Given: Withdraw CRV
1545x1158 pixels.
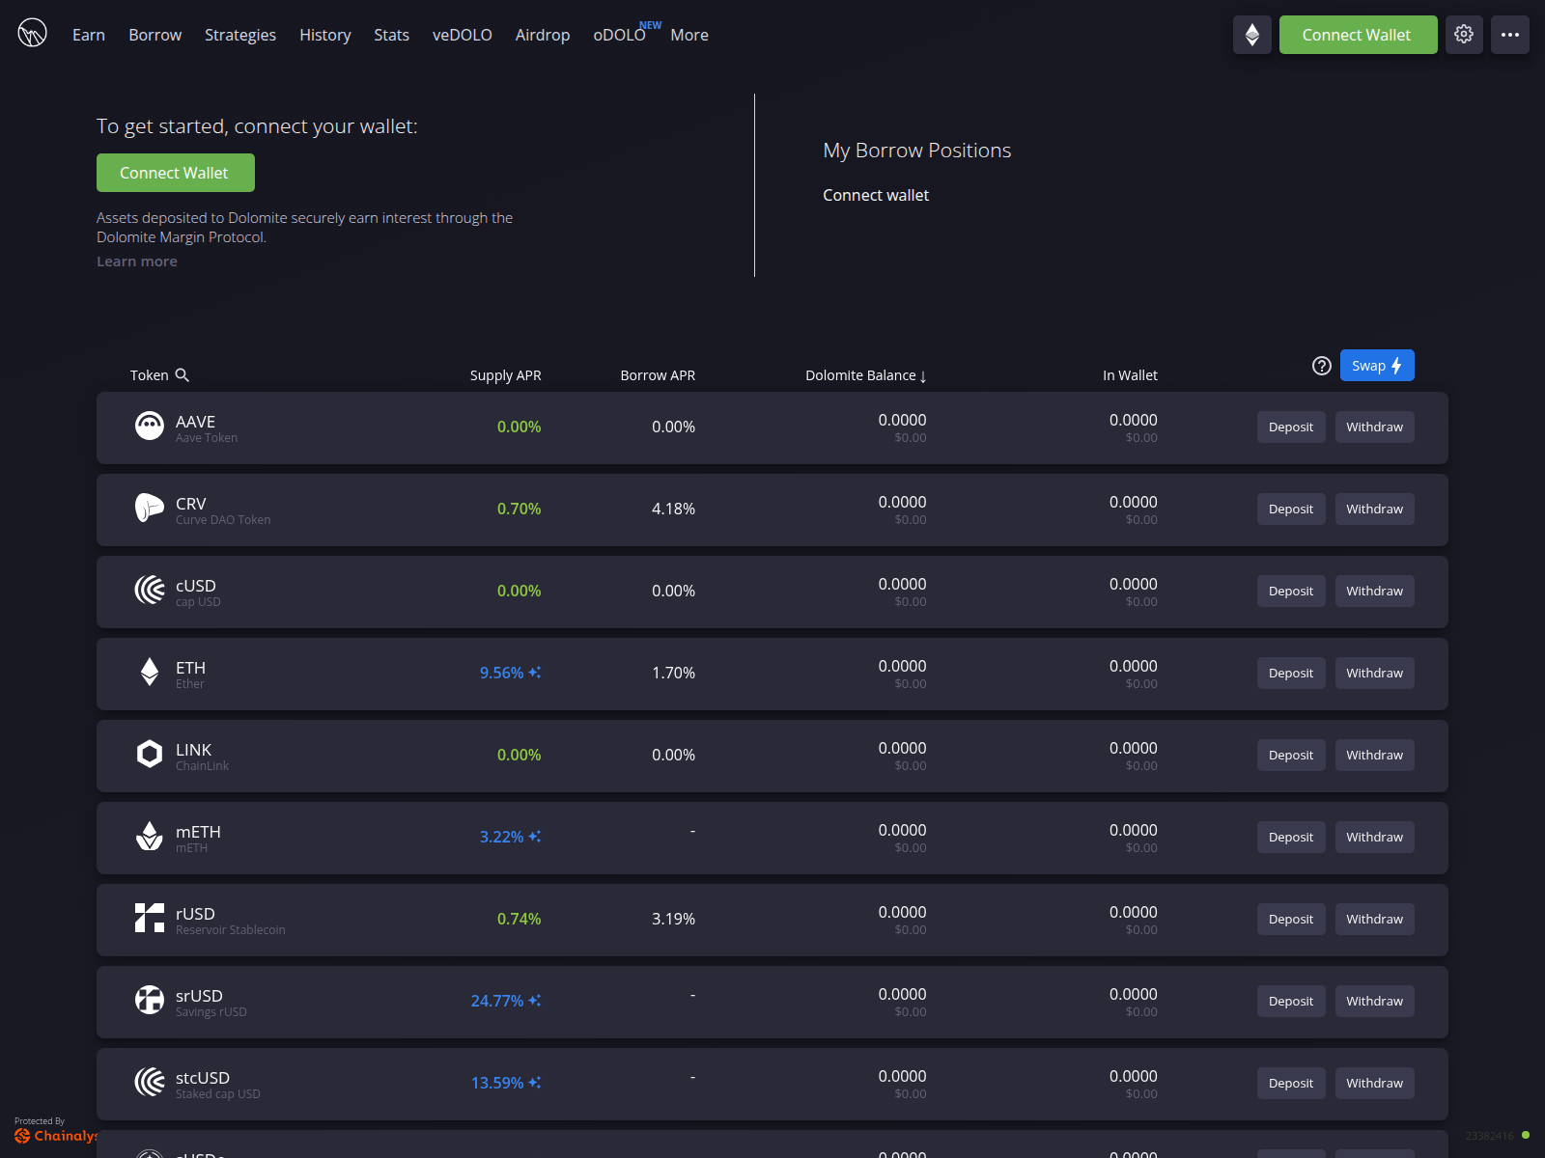Looking at the screenshot, I should point(1375,509).
